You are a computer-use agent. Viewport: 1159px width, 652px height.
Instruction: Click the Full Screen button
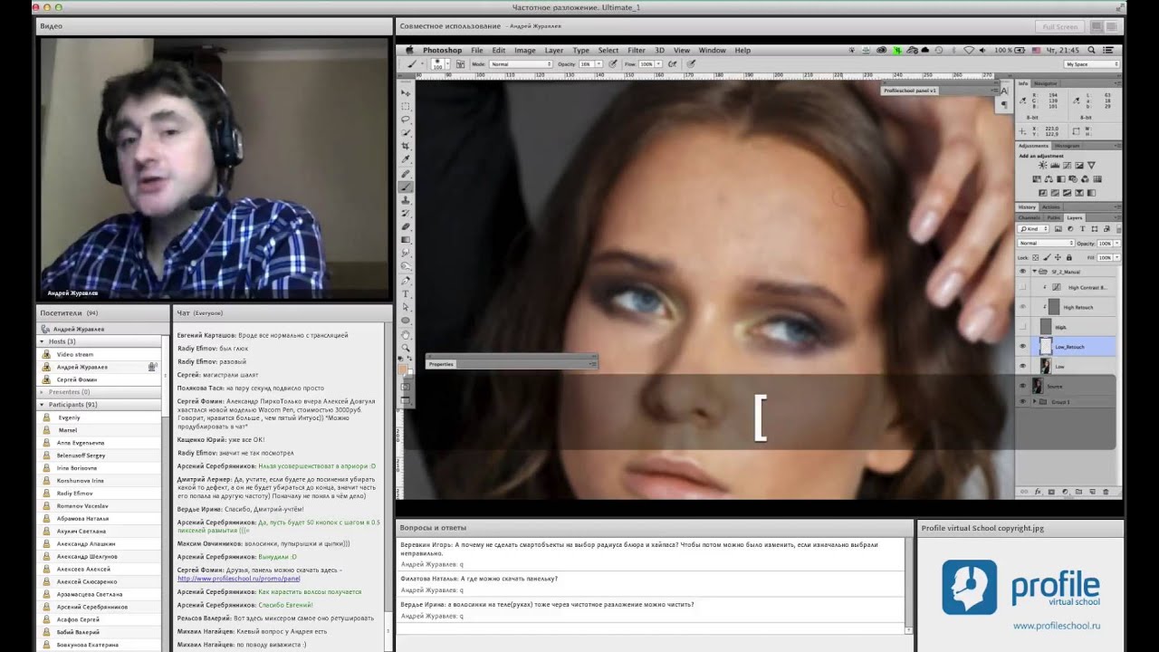(1060, 26)
